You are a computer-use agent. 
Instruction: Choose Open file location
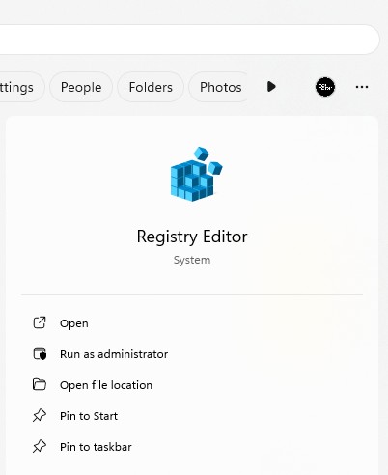click(x=106, y=385)
